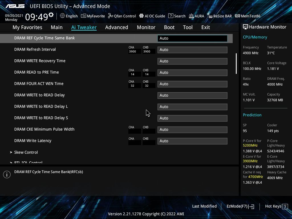Image resolution: width=292 pixels, height=219 pixels.
Task: Open the Advanced tab
Action: point(117,27)
